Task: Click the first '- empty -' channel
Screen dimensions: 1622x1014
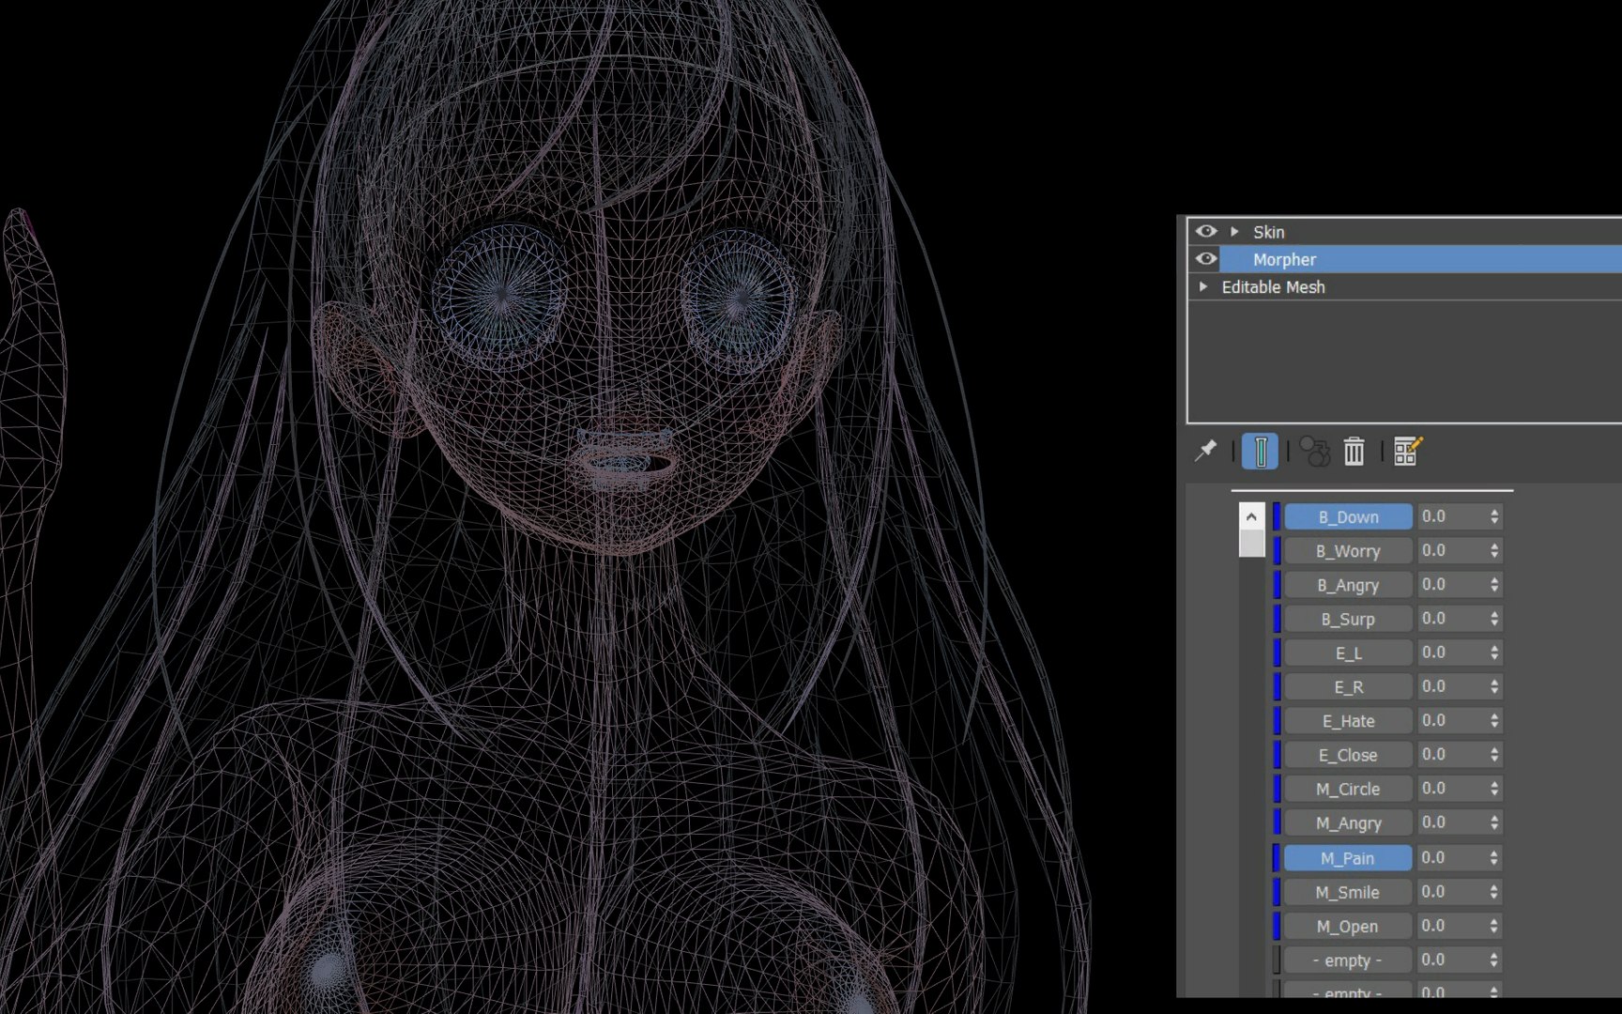Action: pos(1348,960)
